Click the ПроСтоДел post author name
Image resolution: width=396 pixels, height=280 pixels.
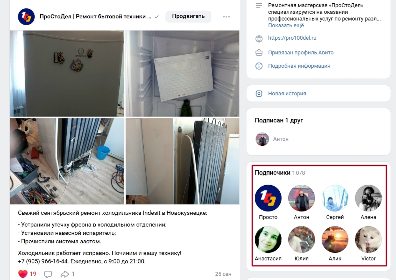[95, 17]
